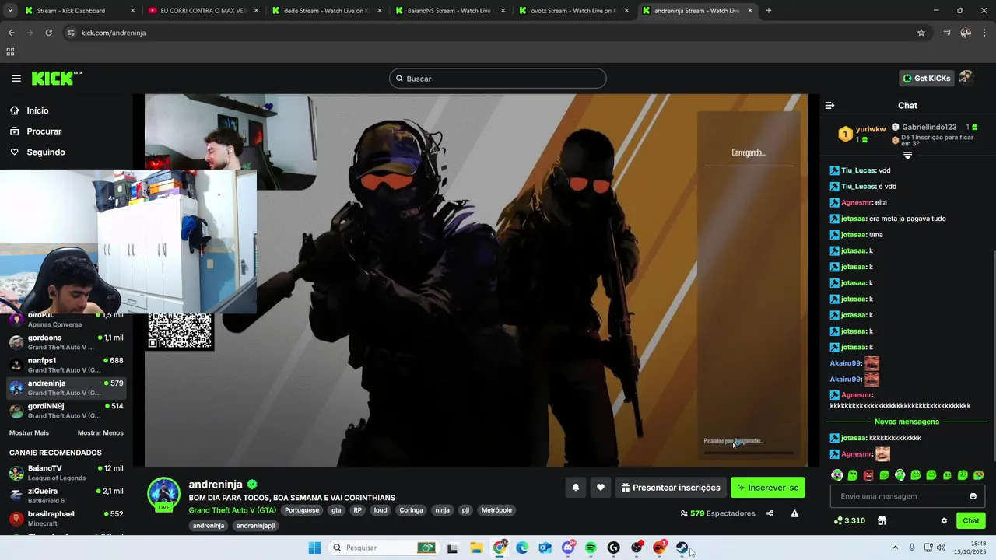The width and height of the screenshot is (996, 560).
Task: Open recommended channel BaianoTV
Action: tap(66, 472)
